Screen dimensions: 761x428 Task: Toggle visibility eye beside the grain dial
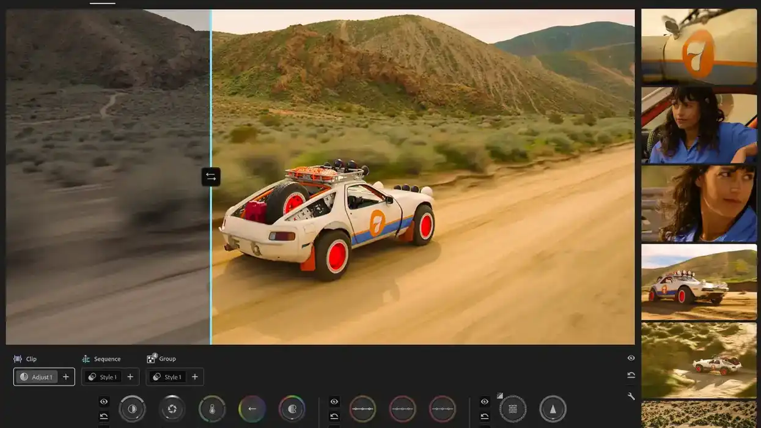485,402
